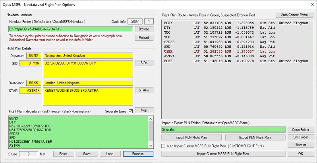
Task: Confirm with the OK button
Action: point(301,154)
